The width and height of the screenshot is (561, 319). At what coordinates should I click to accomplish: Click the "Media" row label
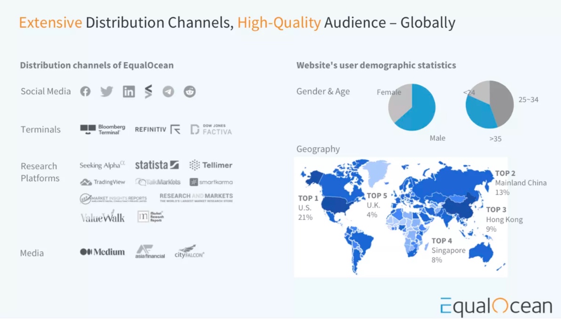(32, 253)
